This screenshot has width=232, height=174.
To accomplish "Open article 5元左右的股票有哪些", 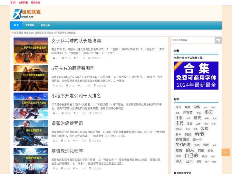I will 73,68.
